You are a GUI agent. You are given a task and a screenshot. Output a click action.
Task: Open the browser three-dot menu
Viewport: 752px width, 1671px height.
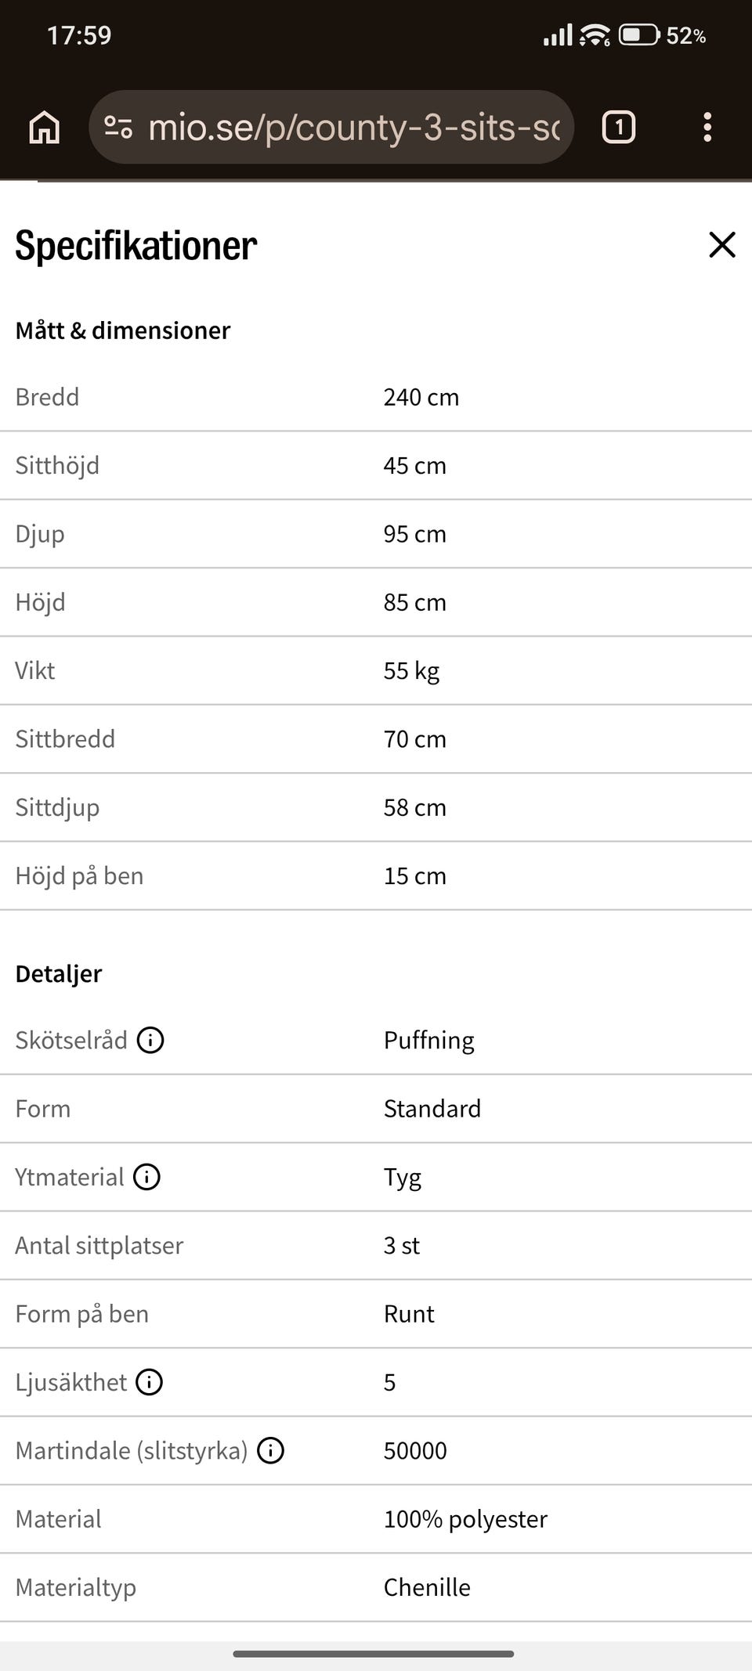click(707, 127)
